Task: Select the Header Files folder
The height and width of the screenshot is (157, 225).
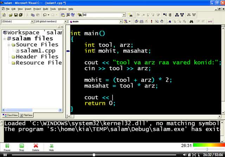Action: point(37,57)
